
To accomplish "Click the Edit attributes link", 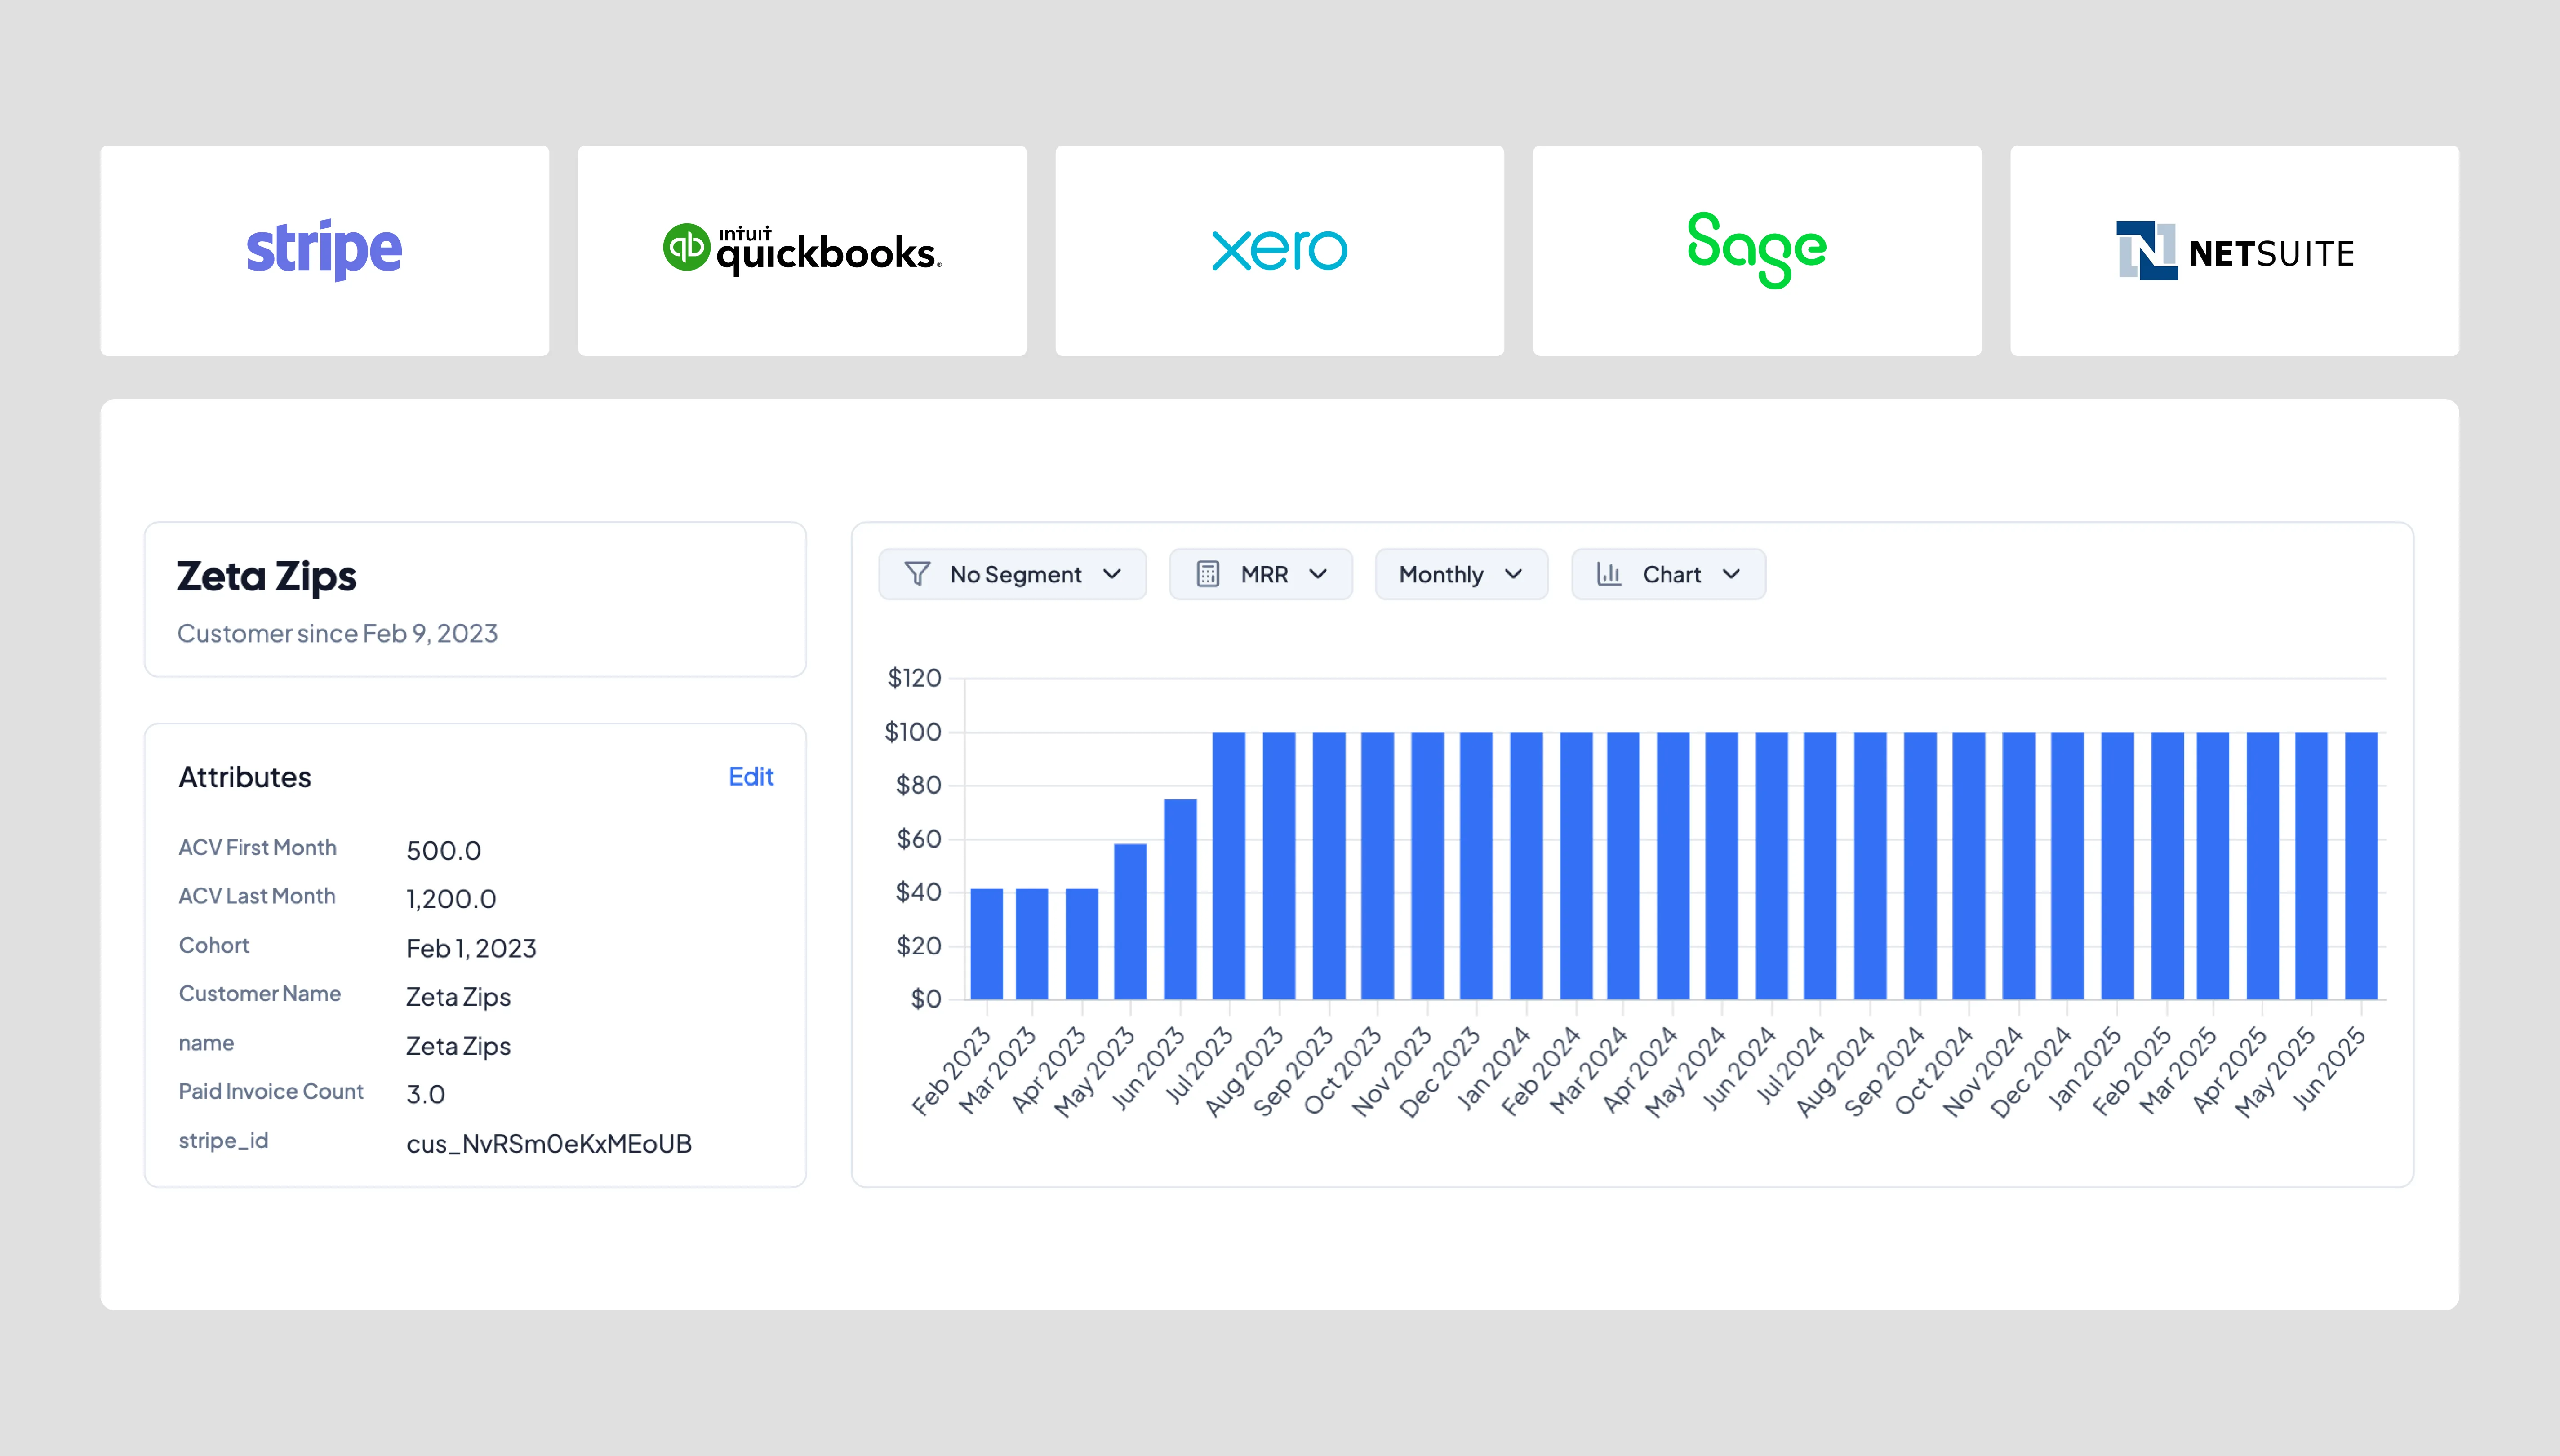I will (x=750, y=777).
